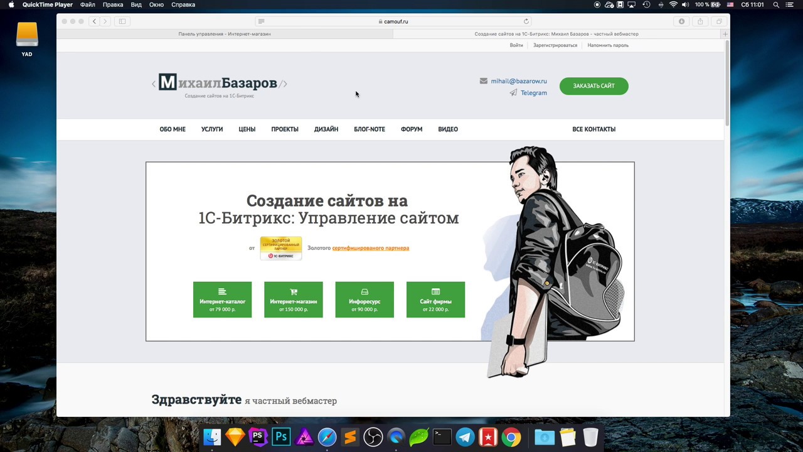Open the БЛОГ-NOTE nav item
The width and height of the screenshot is (803, 452).
370,129
